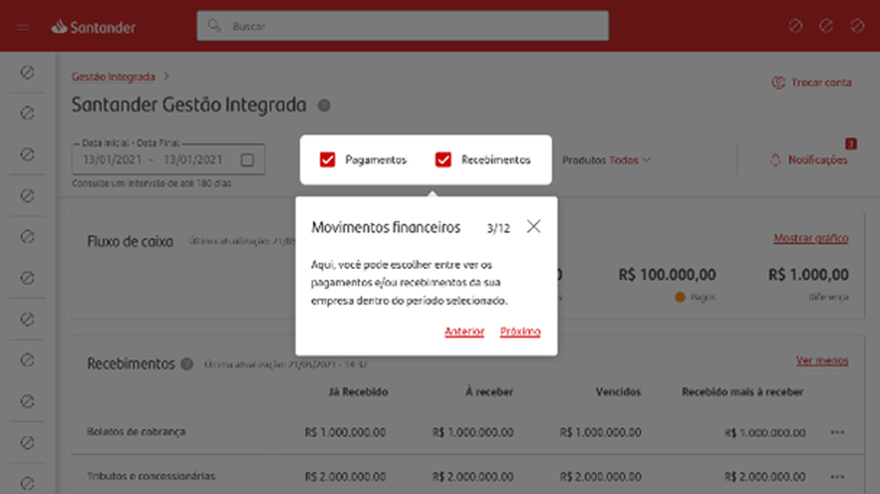880x494 pixels.
Task: Click the help icon beside Santander Gestão Integrada
Action: pos(324,106)
